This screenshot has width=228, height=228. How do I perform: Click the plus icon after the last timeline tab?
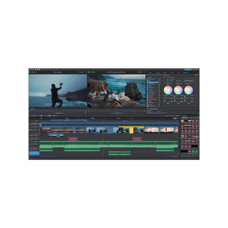(132, 118)
